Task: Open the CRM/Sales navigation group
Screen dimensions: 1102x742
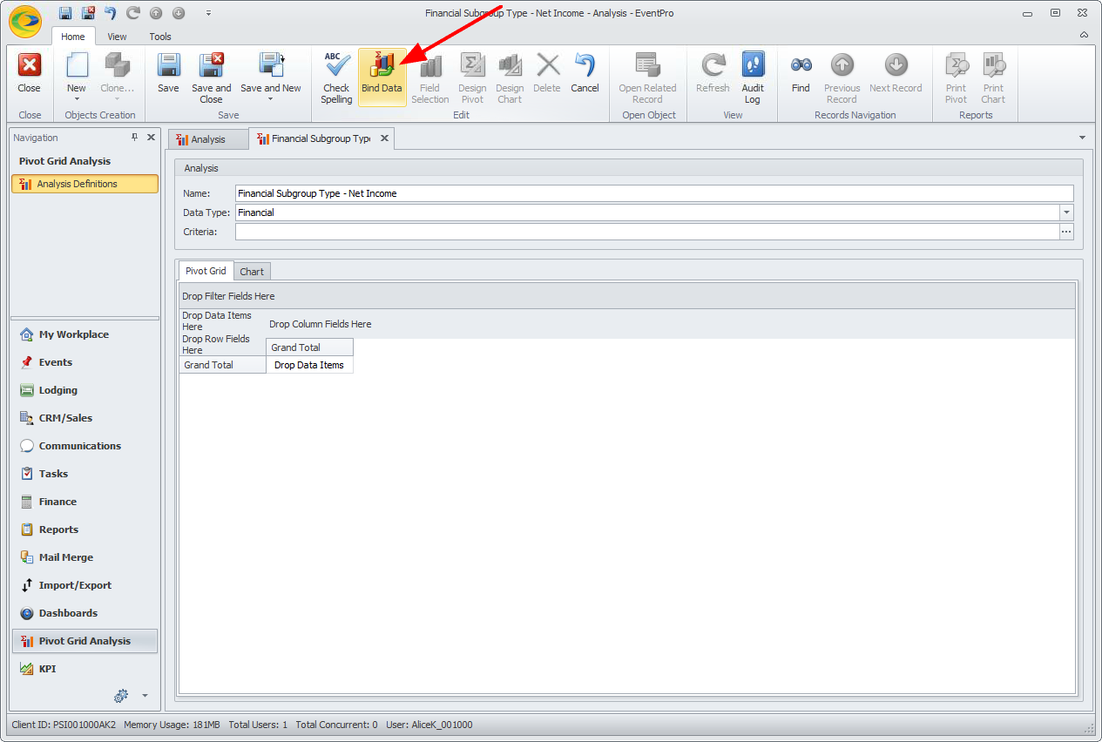Action: click(85, 418)
